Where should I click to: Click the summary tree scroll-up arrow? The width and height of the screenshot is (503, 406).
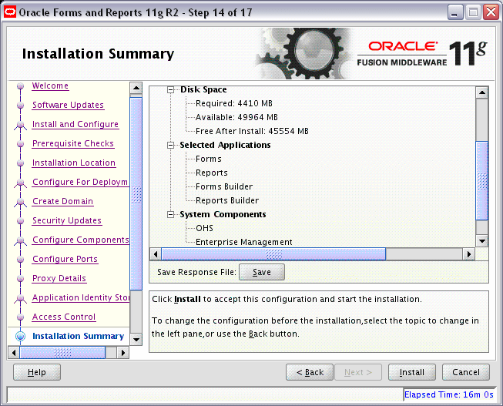[482, 92]
